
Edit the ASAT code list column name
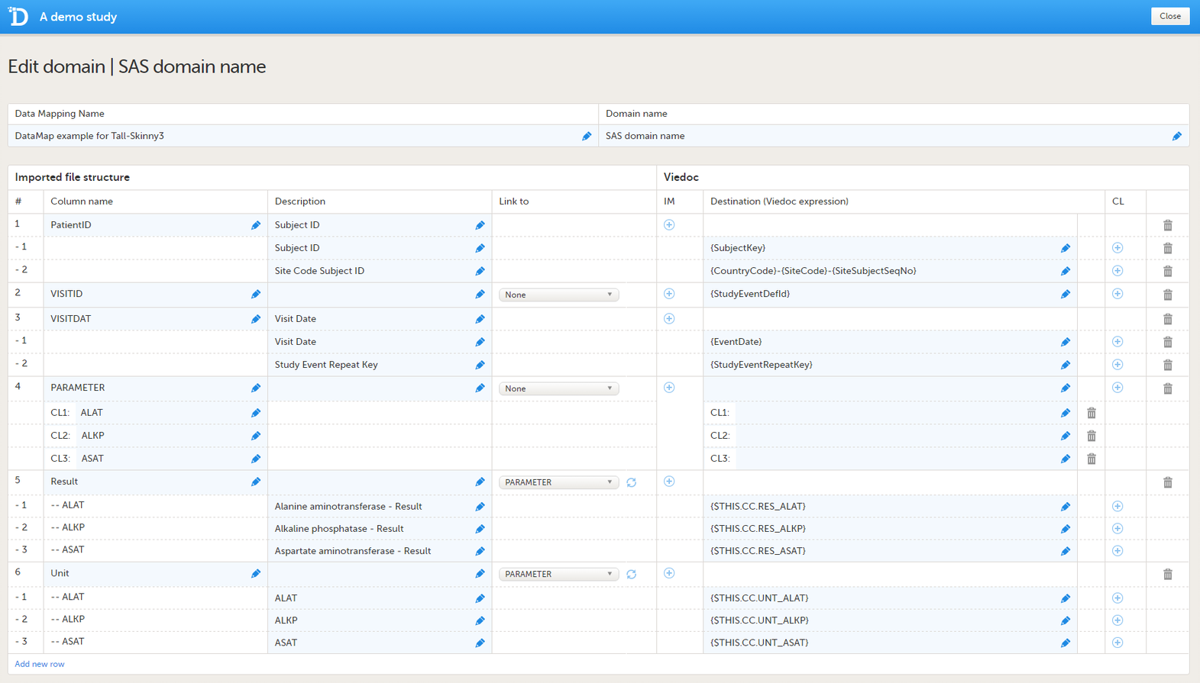point(256,459)
